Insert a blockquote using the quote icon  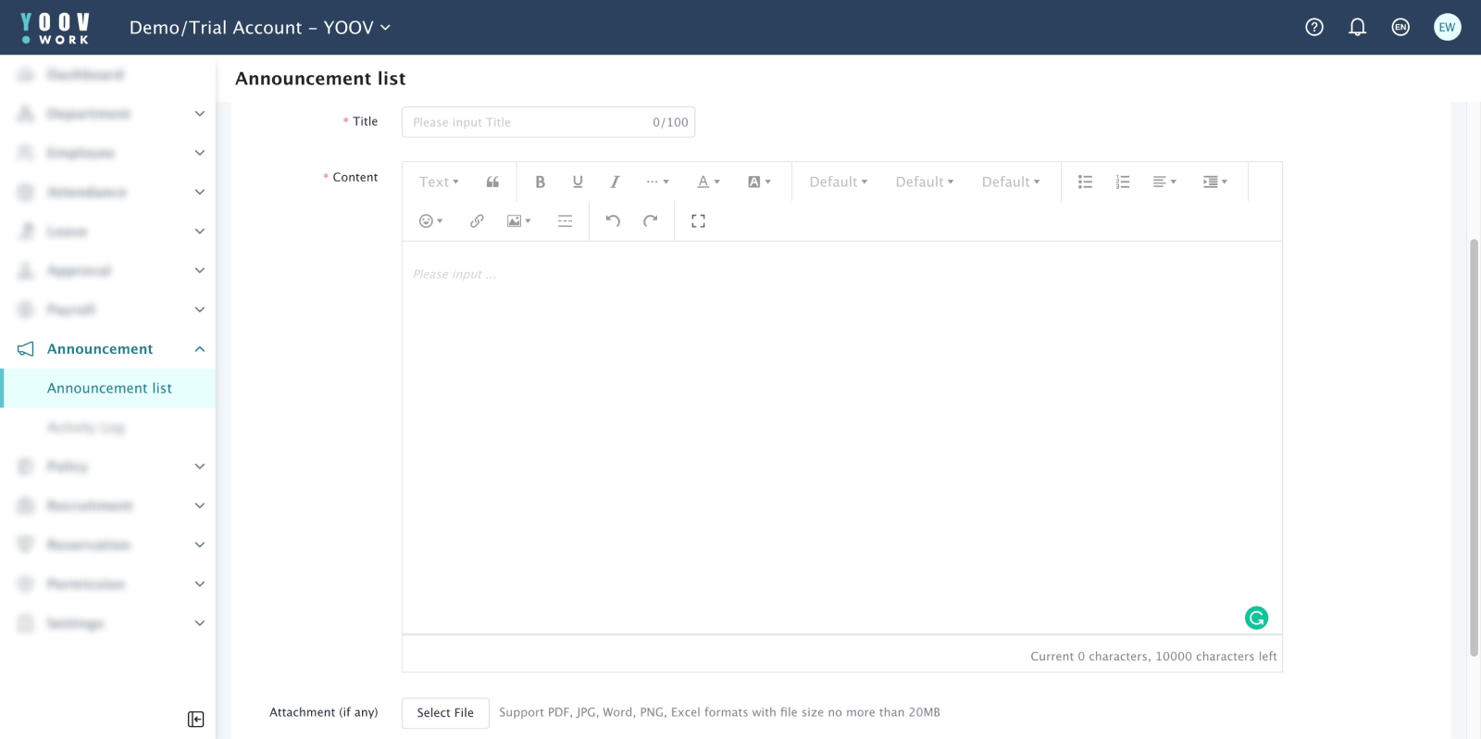point(492,182)
